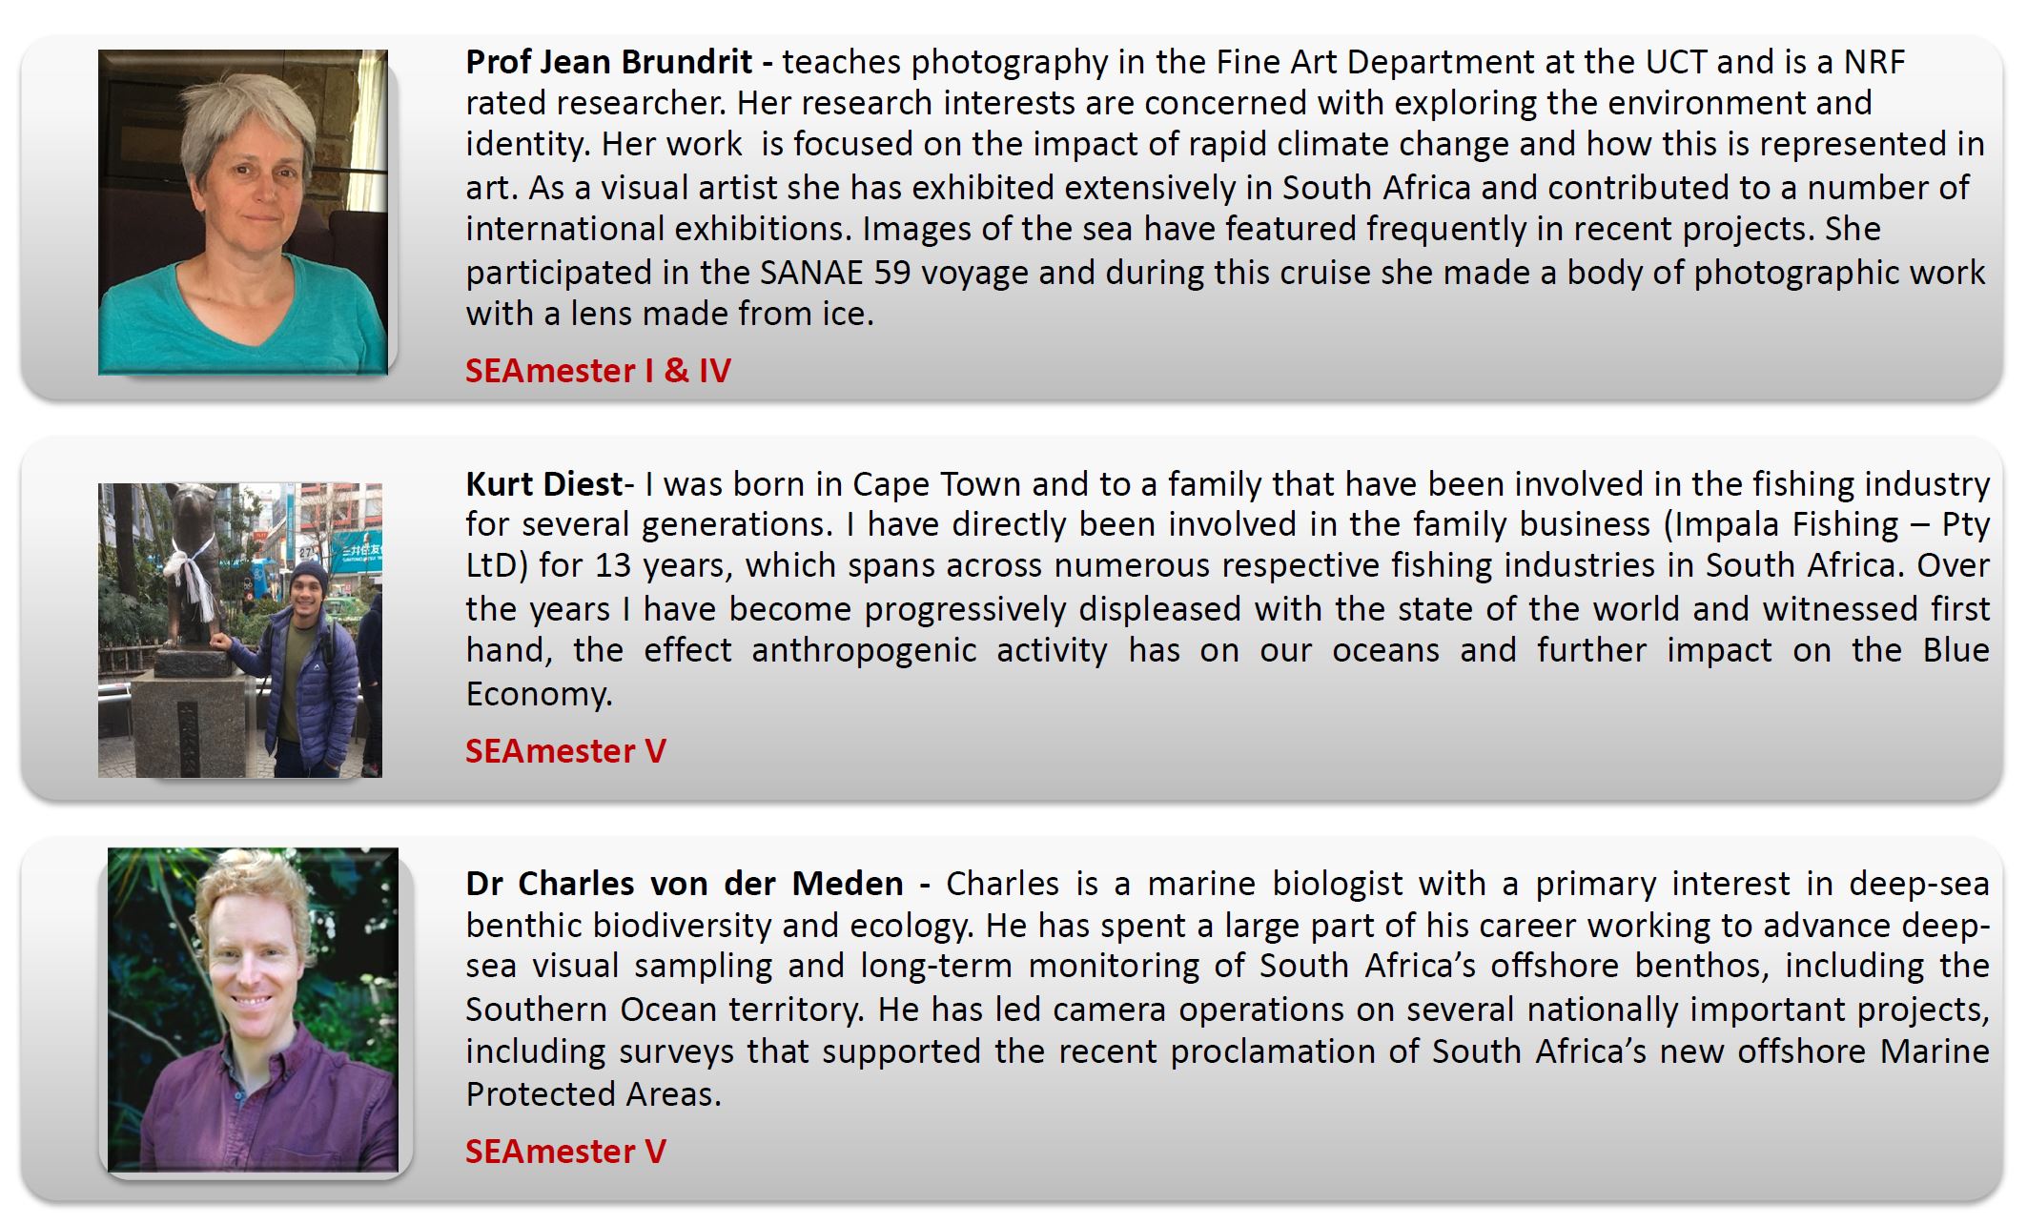Image resolution: width=2027 pixels, height=1224 pixels.
Task: Click Dr Charles von der Meden's portrait
Action: tap(253, 1010)
